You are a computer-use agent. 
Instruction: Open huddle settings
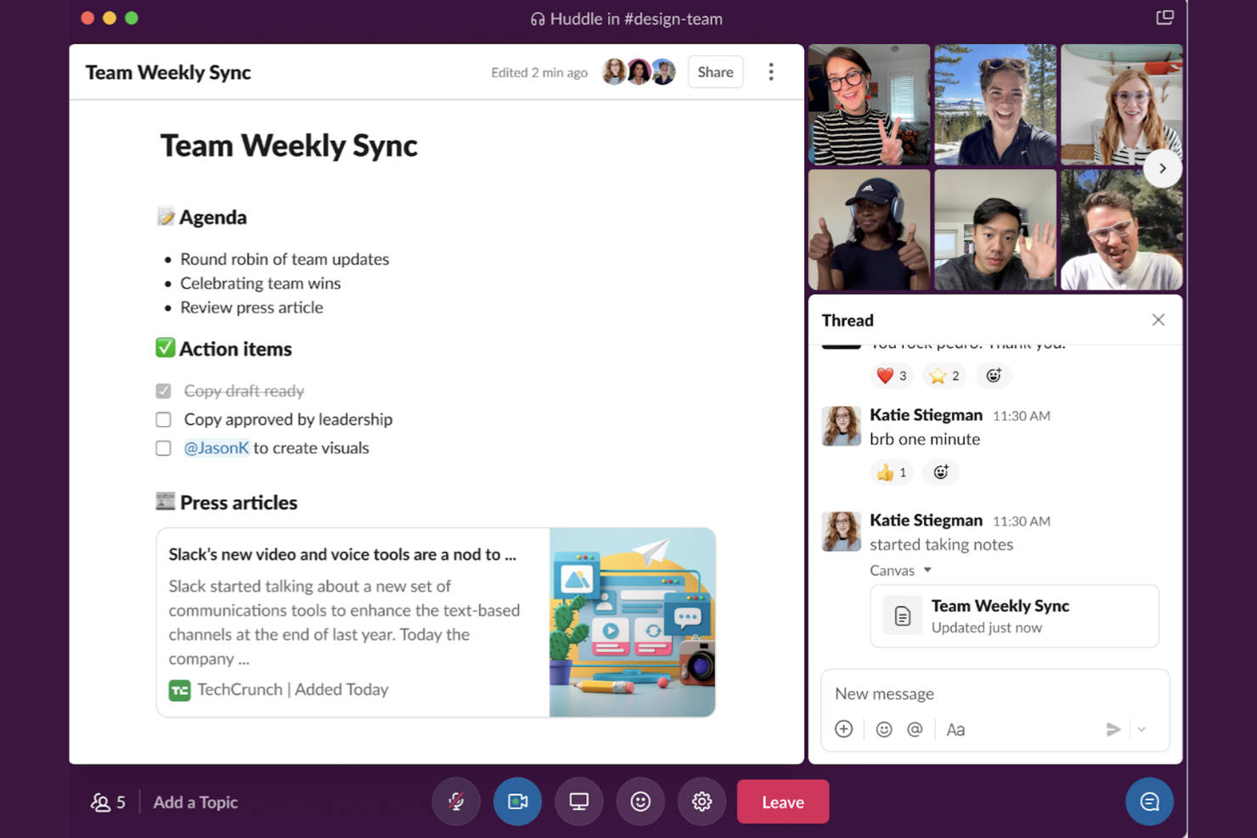click(x=702, y=801)
